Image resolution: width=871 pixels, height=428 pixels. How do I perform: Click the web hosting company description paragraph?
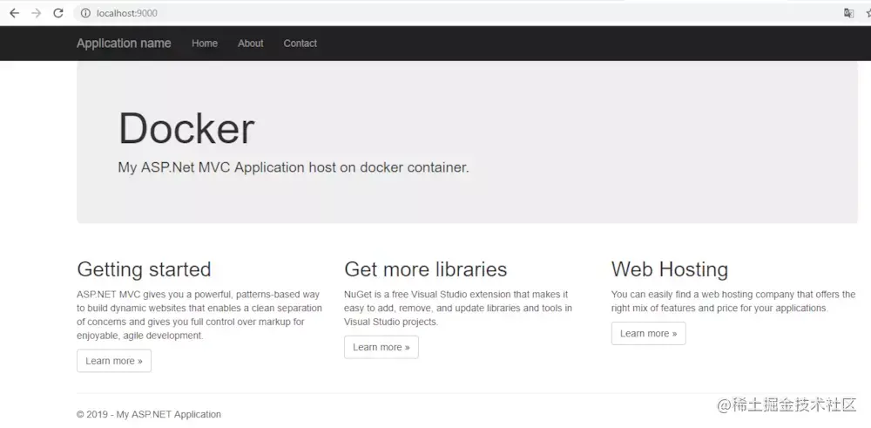[733, 302]
